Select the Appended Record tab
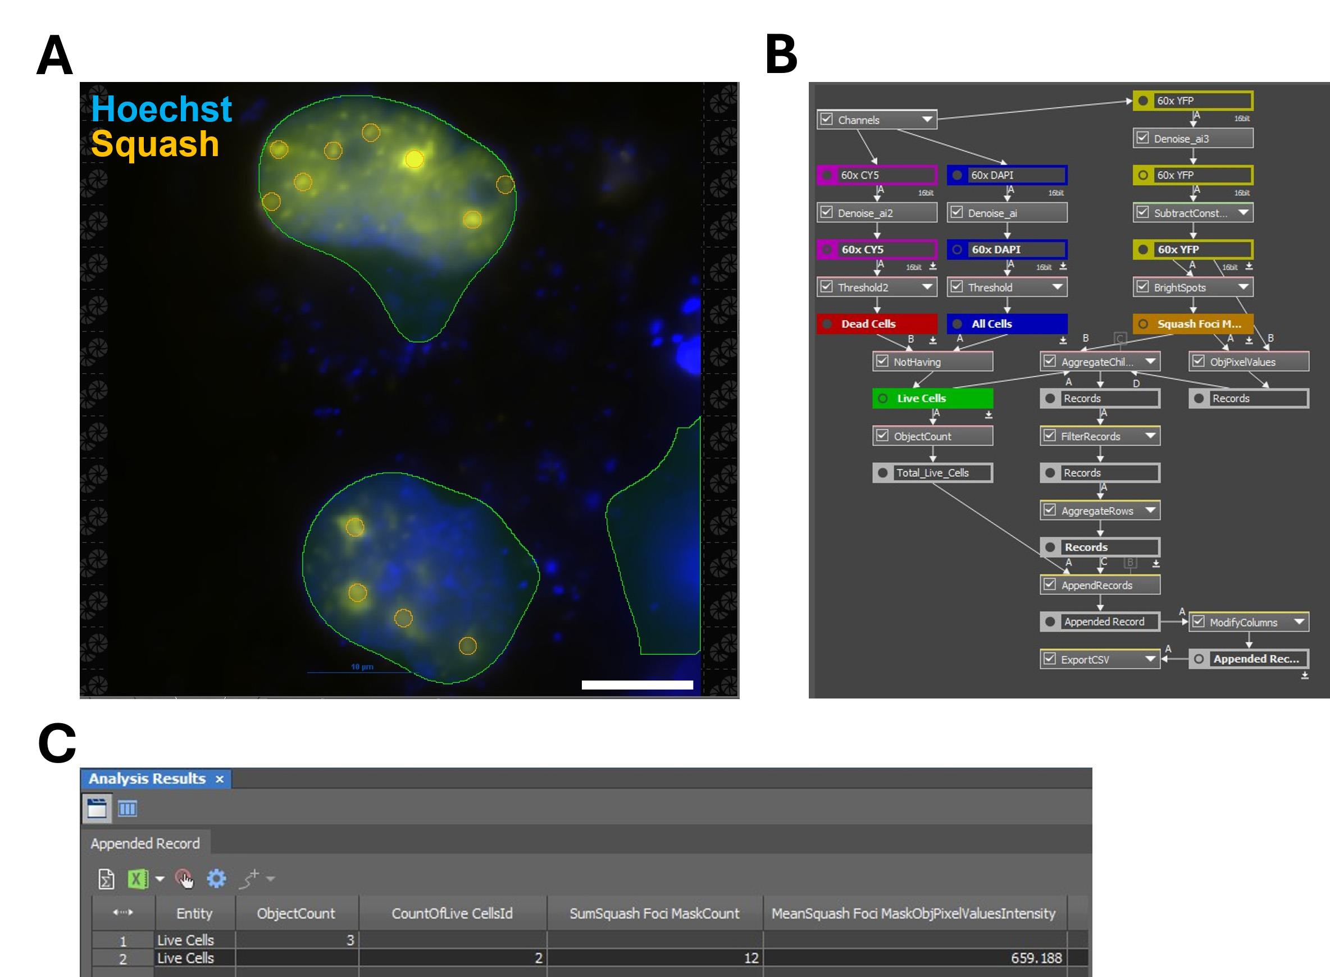 tap(145, 843)
